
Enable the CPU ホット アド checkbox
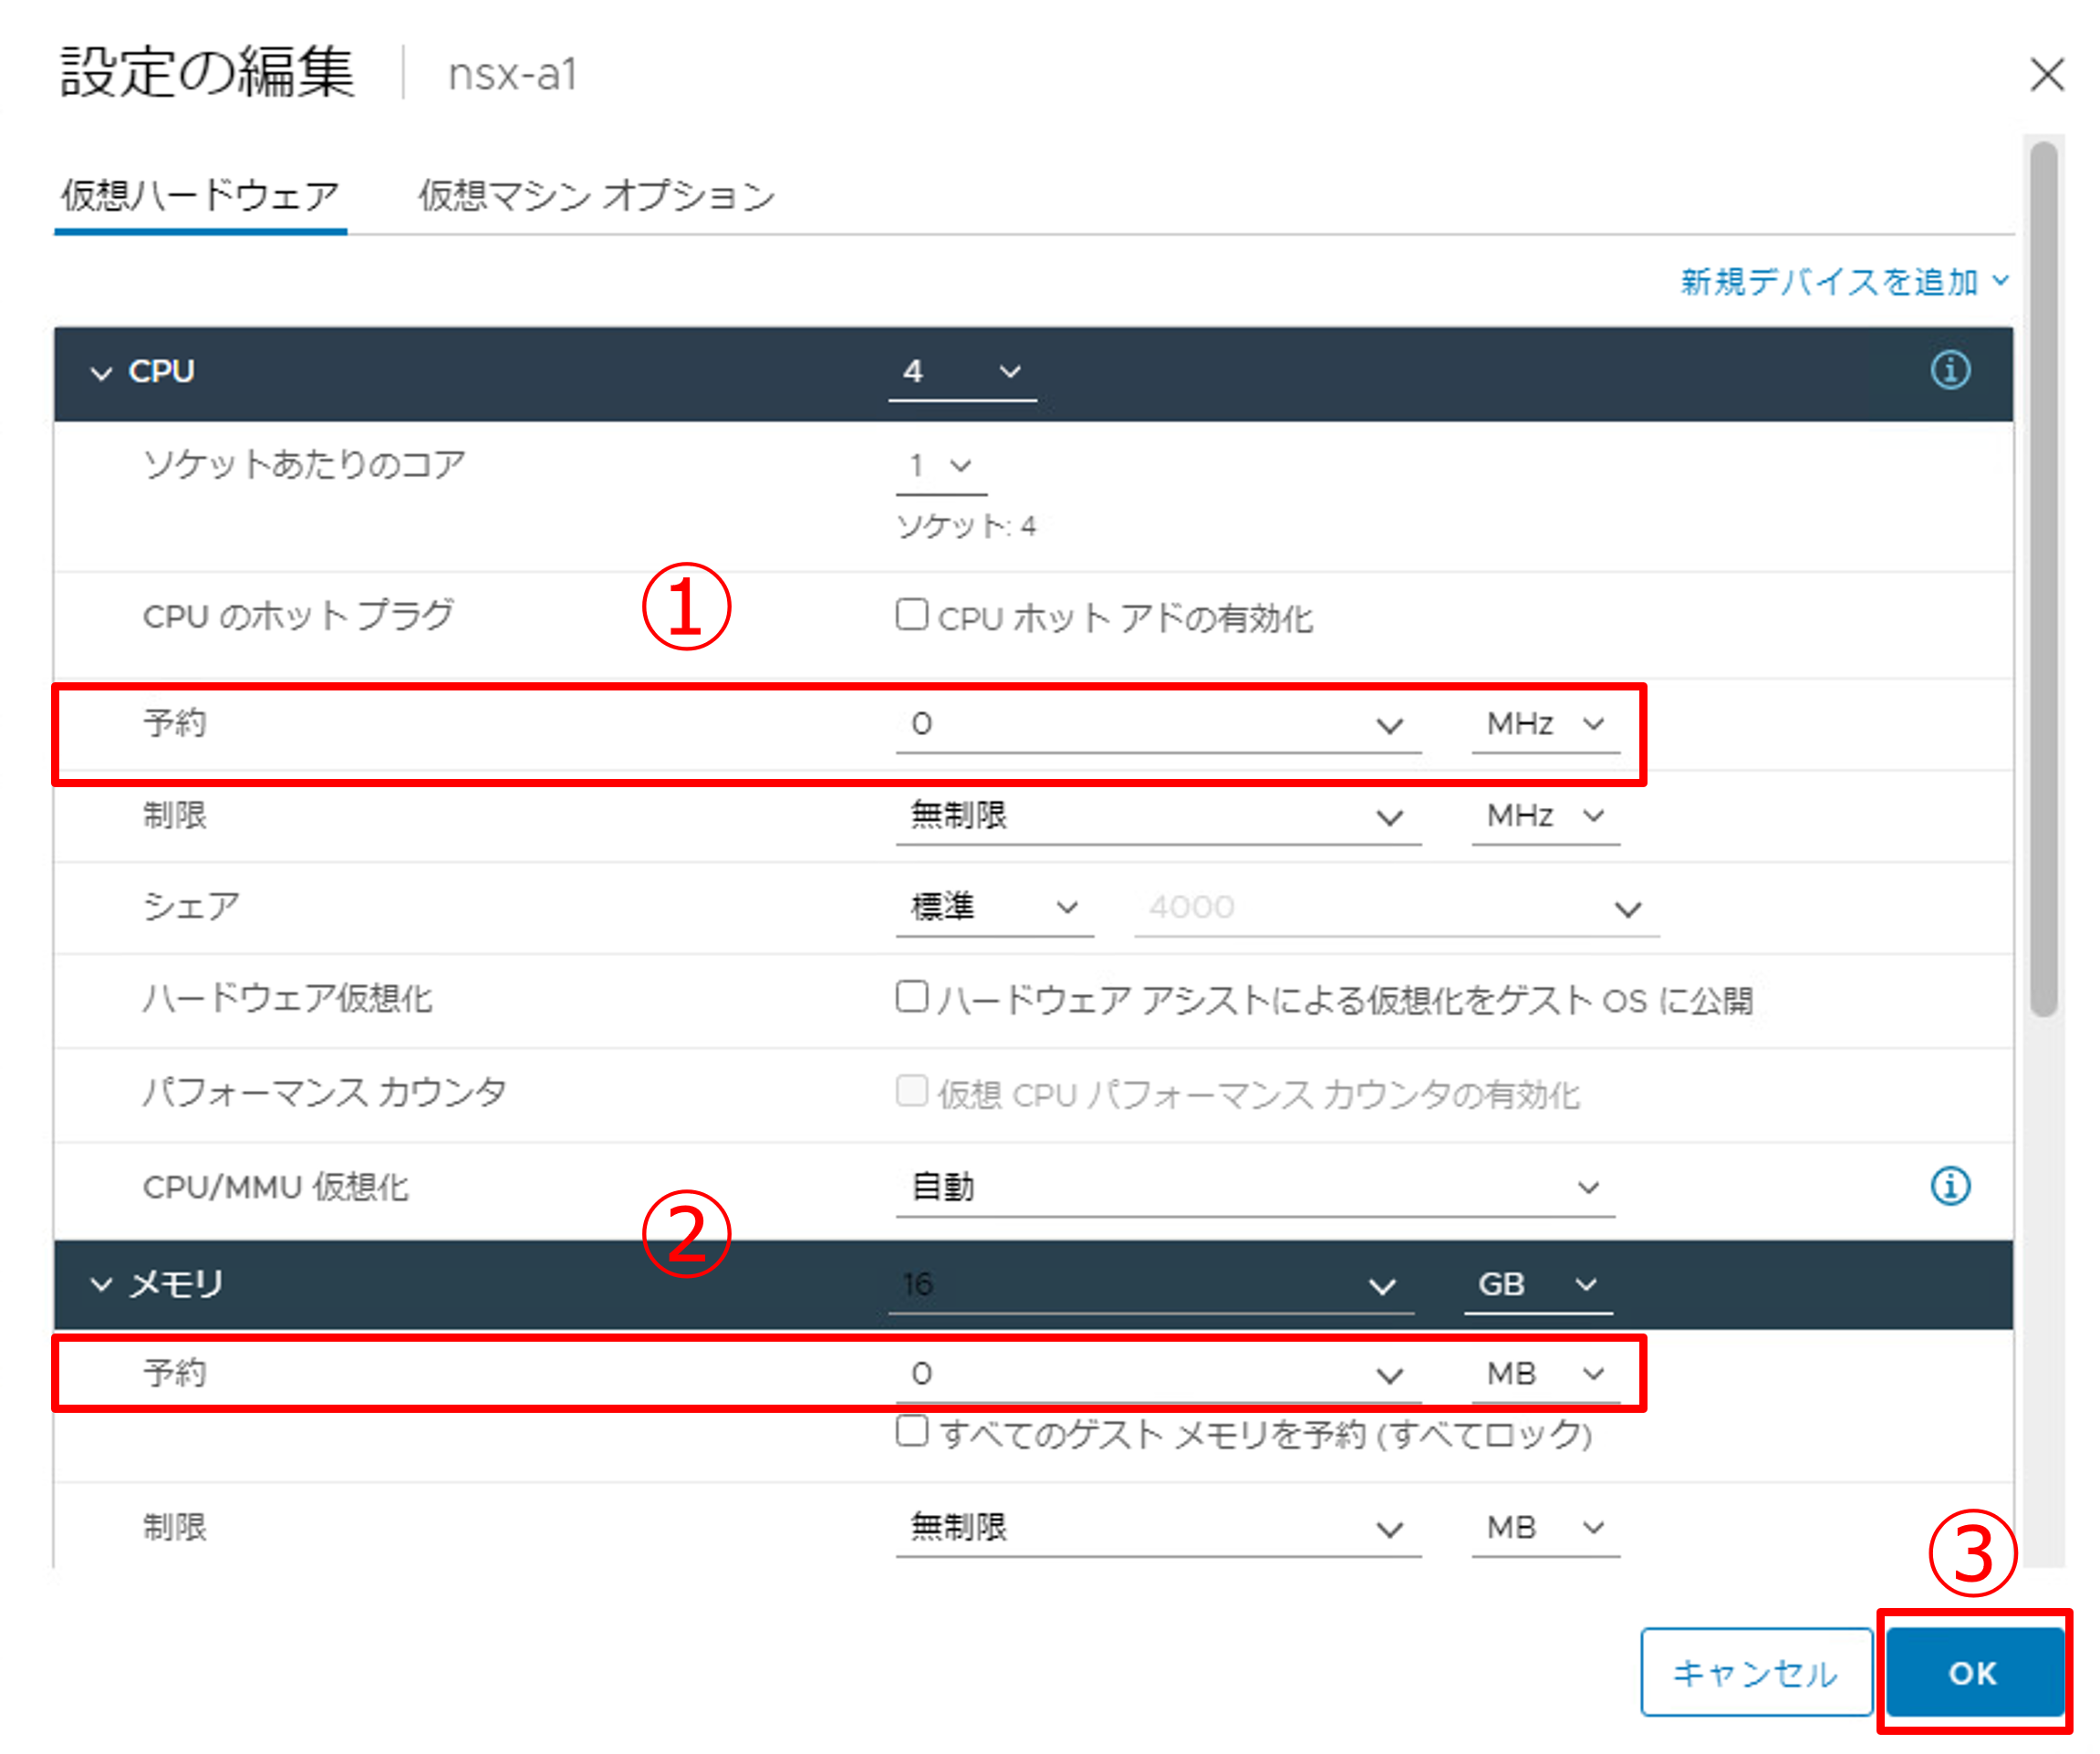911,615
